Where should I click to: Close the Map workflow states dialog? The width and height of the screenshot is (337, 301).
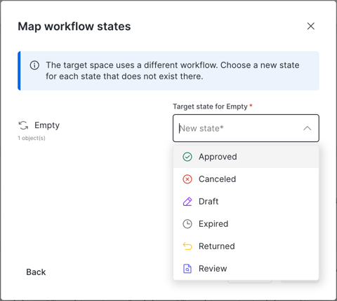(x=311, y=26)
